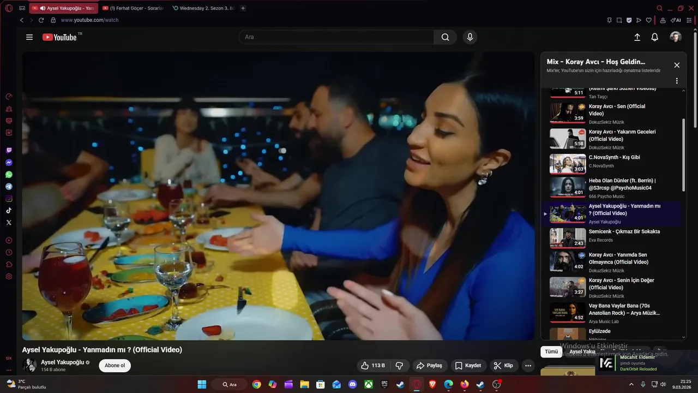Screen dimensions: 698x393
Task: Expand the Opera sidebar three-dot menu
Action: coord(9,371)
